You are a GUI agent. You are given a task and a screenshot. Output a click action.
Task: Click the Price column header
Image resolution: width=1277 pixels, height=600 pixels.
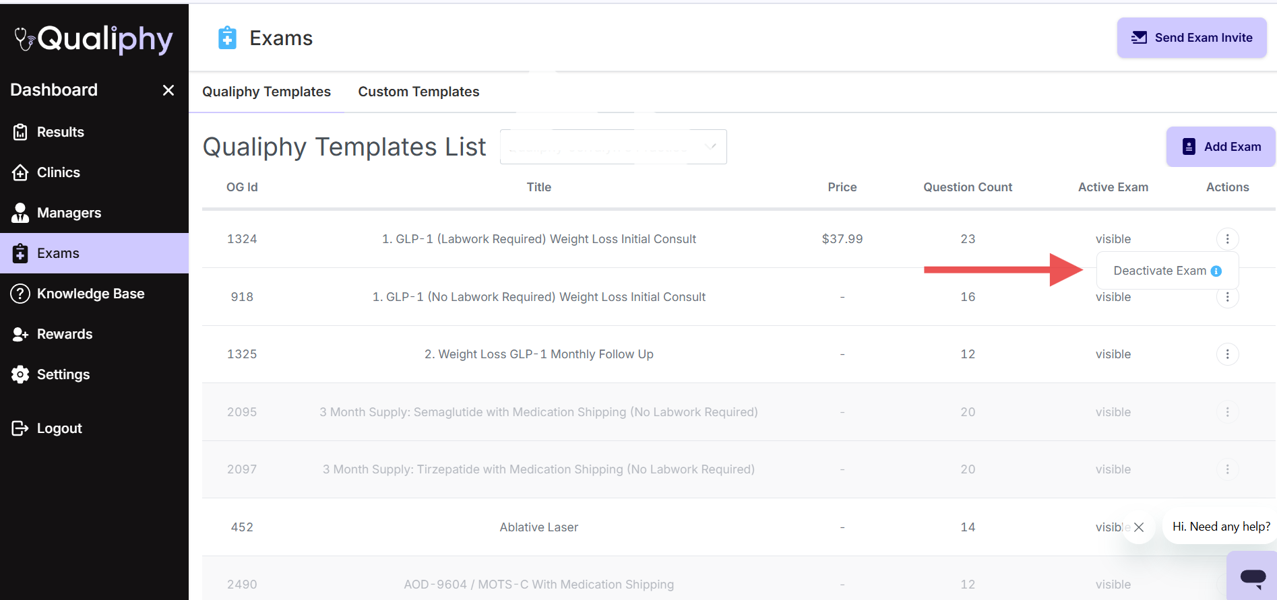(x=842, y=187)
